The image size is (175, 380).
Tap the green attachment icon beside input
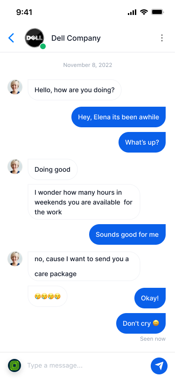tap(14, 365)
